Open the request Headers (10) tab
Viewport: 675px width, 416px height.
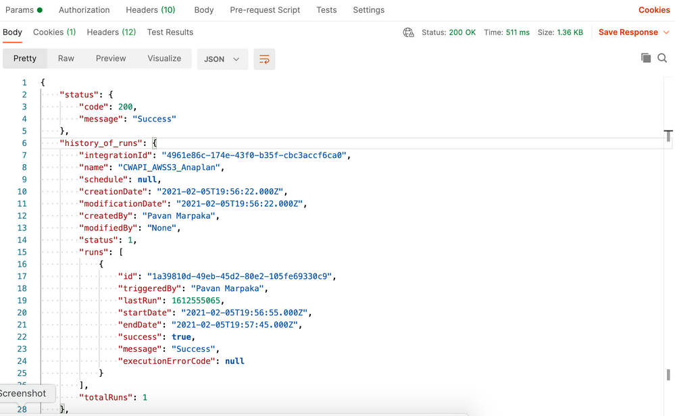pos(150,10)
